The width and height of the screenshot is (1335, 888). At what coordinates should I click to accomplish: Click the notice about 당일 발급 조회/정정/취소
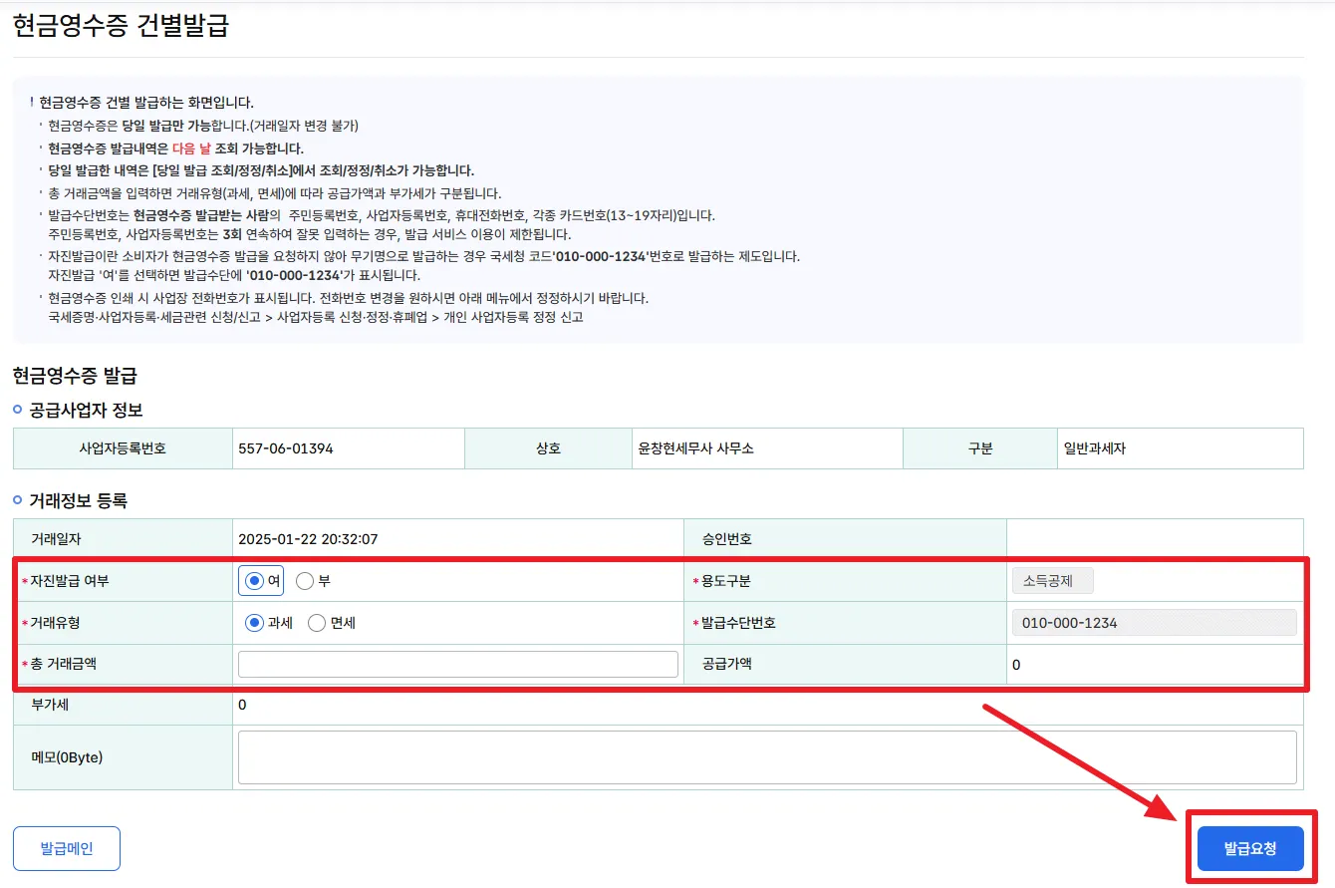(x=261, y=170)
